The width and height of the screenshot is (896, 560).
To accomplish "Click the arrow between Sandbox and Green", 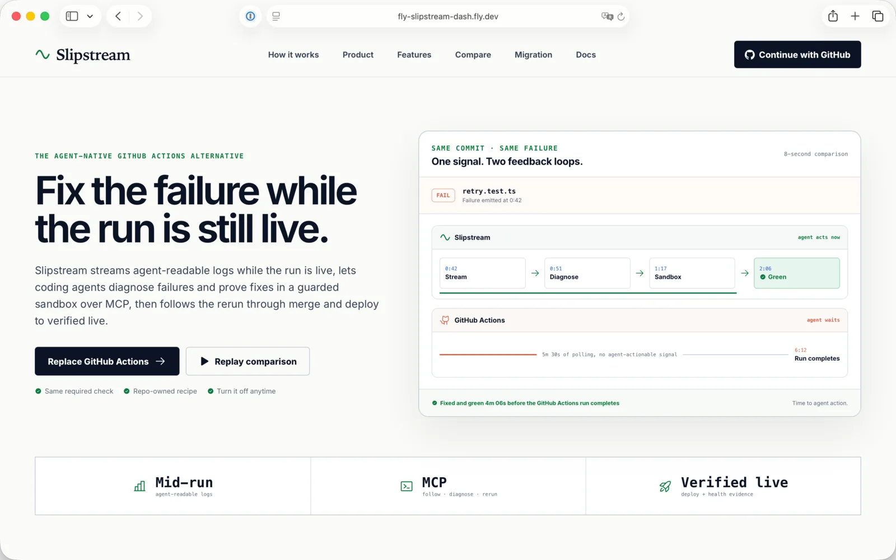I will coord(745,273).
